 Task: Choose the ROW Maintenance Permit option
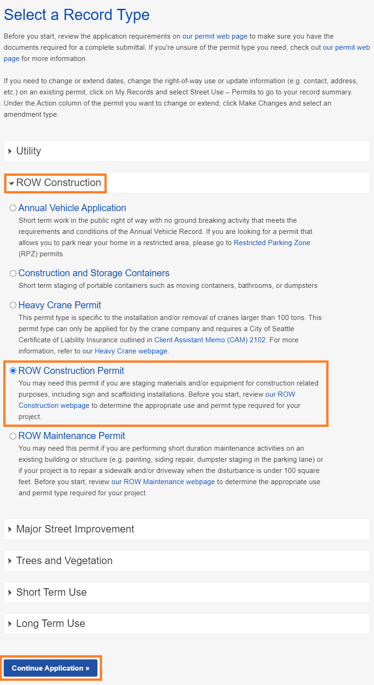pyautogui.click(x=13, y=436)
